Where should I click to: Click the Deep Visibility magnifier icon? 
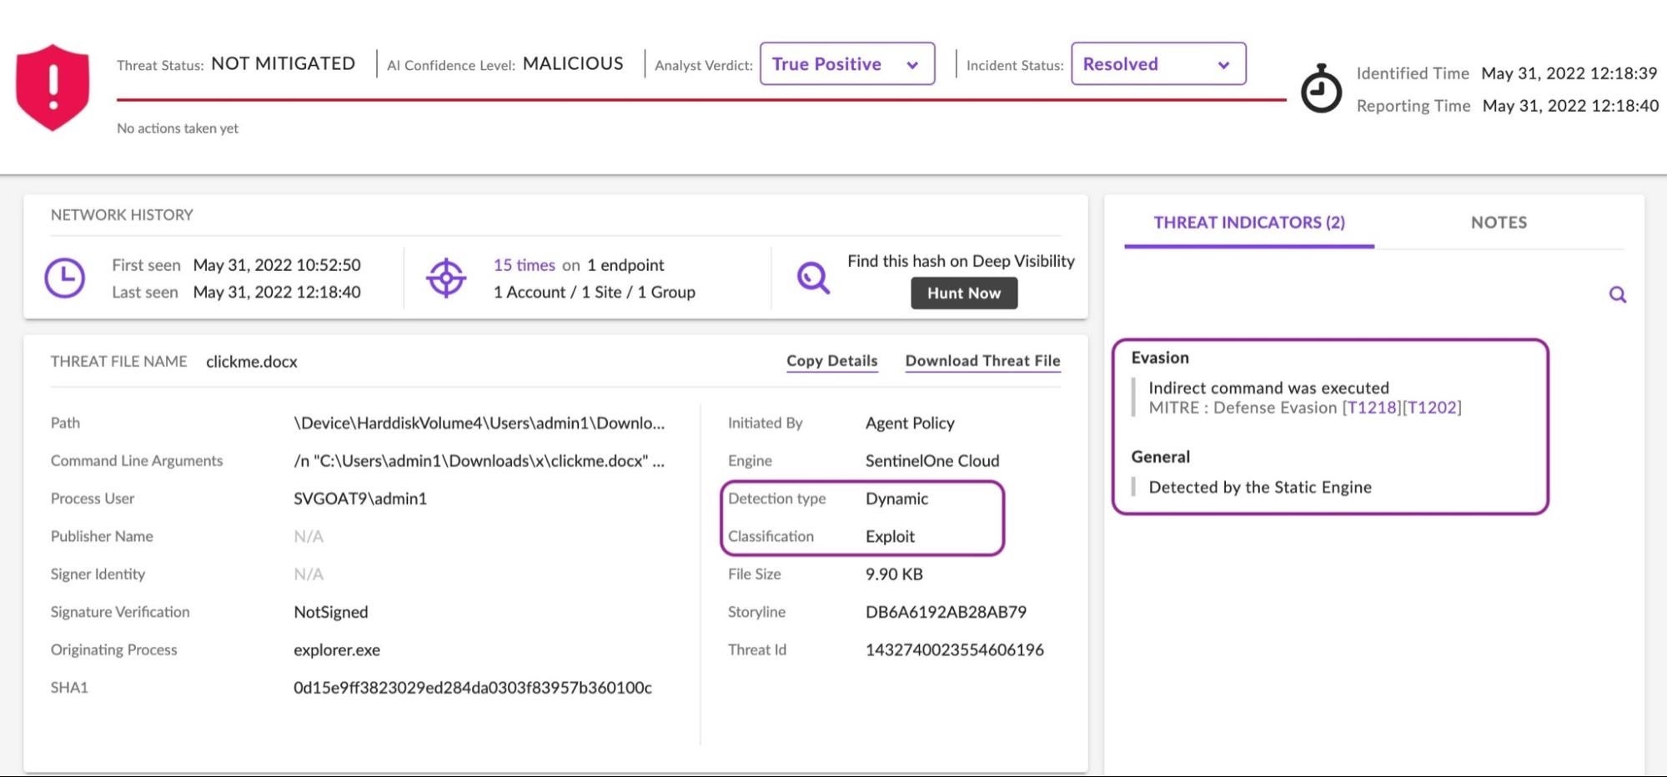pos(813,278)
